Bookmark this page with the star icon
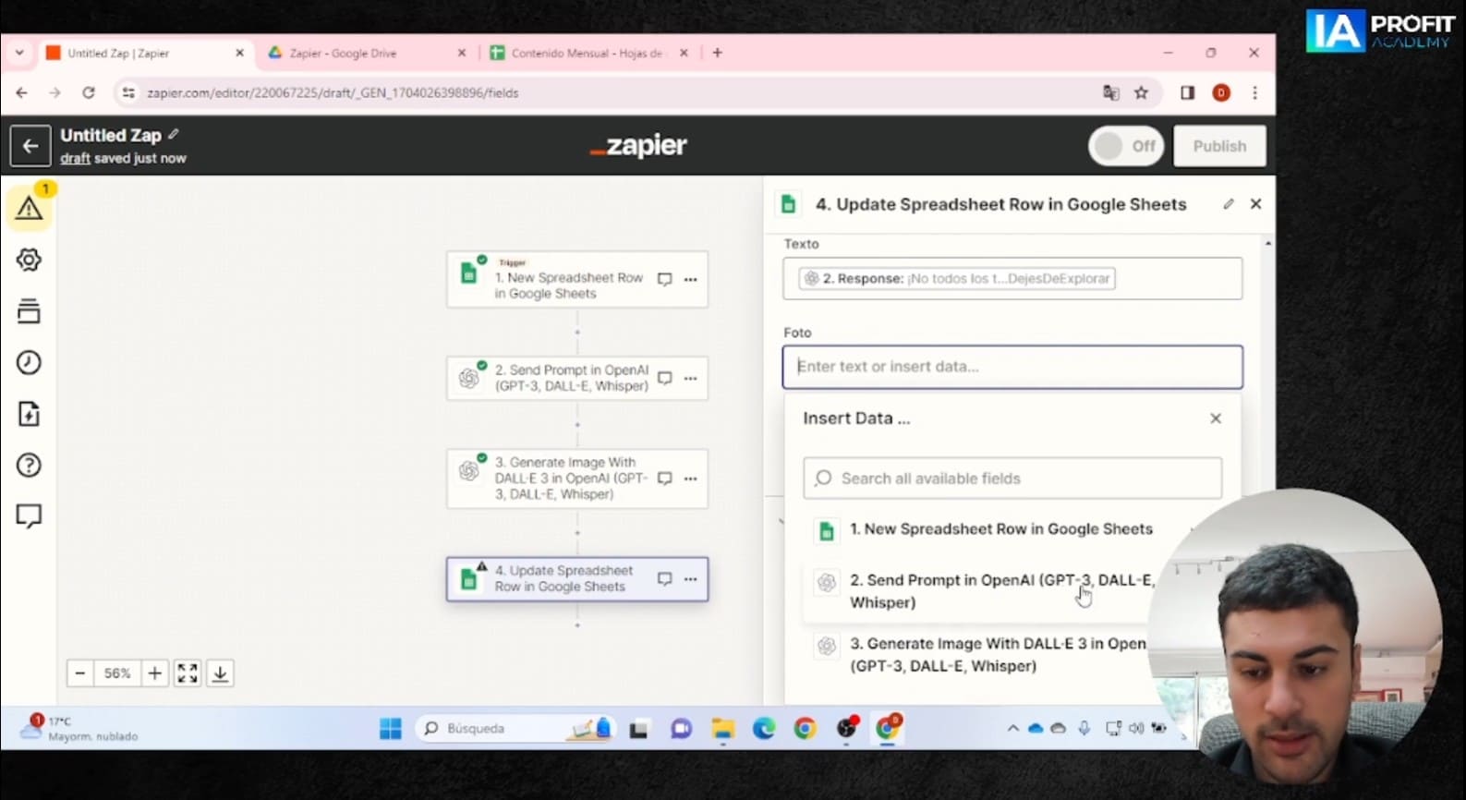This screenshot has height=800, width=1466. [1142, 92]
